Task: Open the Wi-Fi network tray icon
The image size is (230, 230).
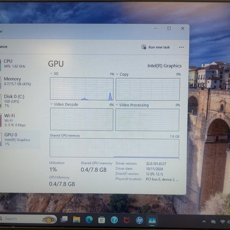Action: click(223, 222)
